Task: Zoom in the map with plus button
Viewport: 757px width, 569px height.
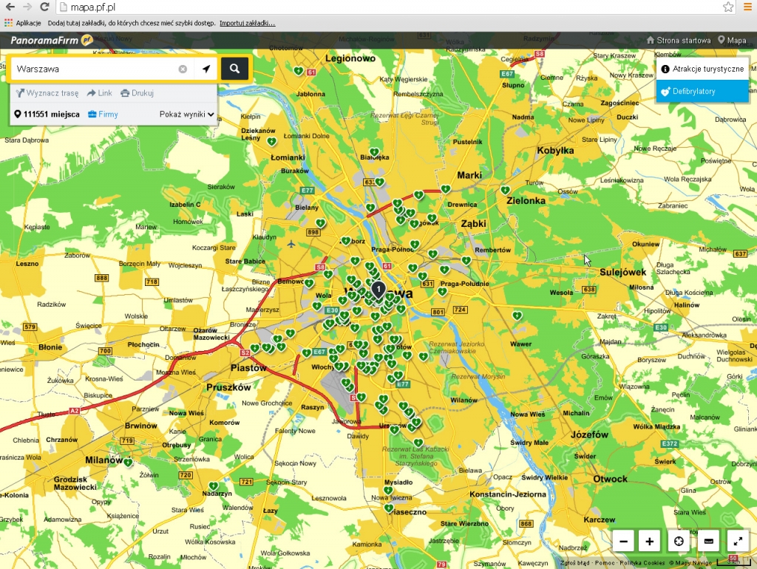Action: (x=650, y=542)
